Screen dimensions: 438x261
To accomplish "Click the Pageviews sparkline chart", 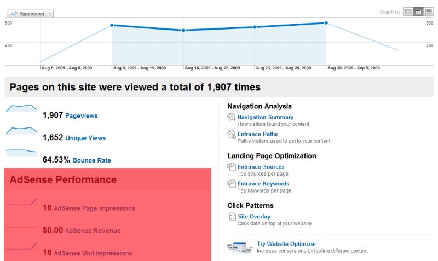I will (x=21, y=109).
